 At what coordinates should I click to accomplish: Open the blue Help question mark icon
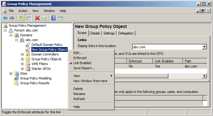pos(54,18)
